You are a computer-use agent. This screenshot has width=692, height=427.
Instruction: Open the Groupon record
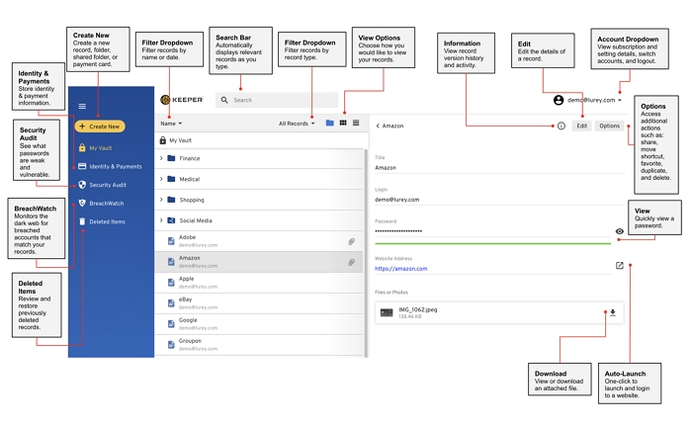coord(259,345)
